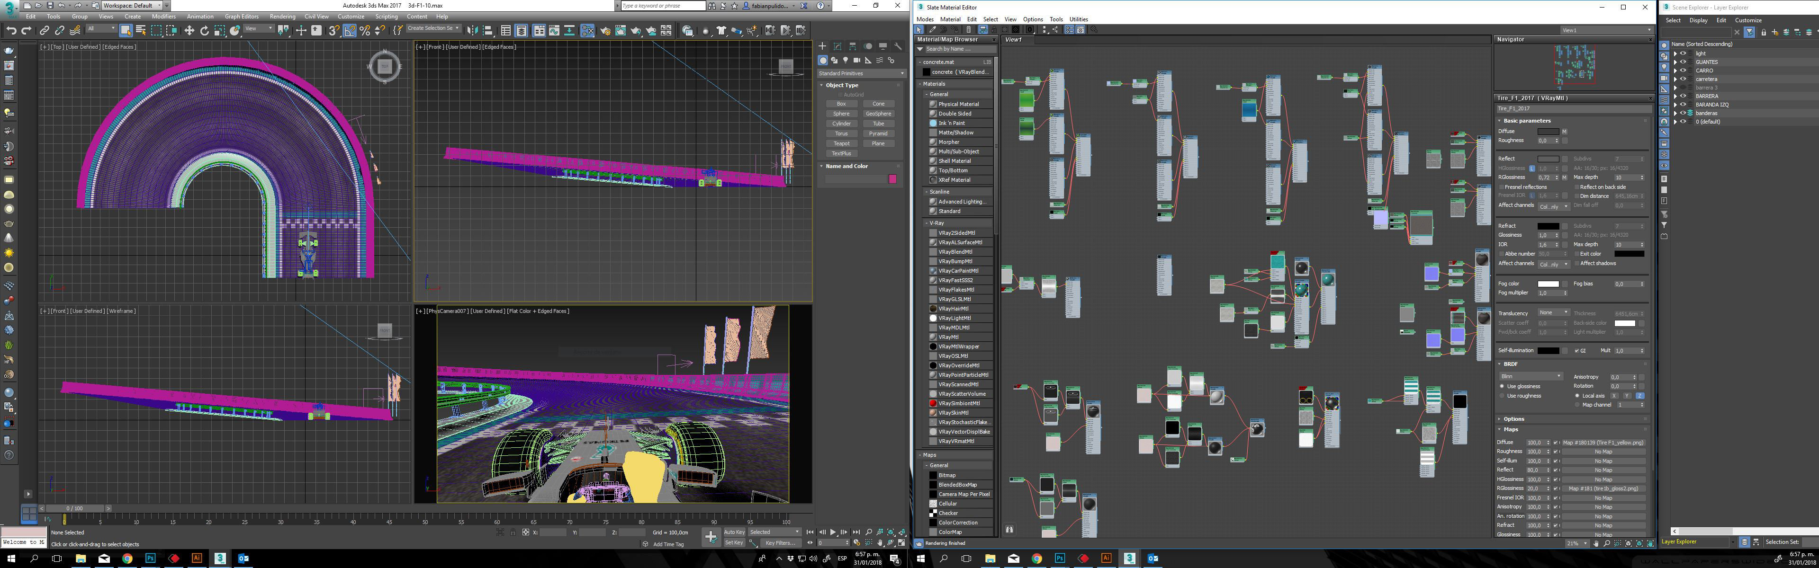Screen dimensions: 1819x568
Task: Open the Utilities menu in Material Editor
Action: click(1078, 19)
